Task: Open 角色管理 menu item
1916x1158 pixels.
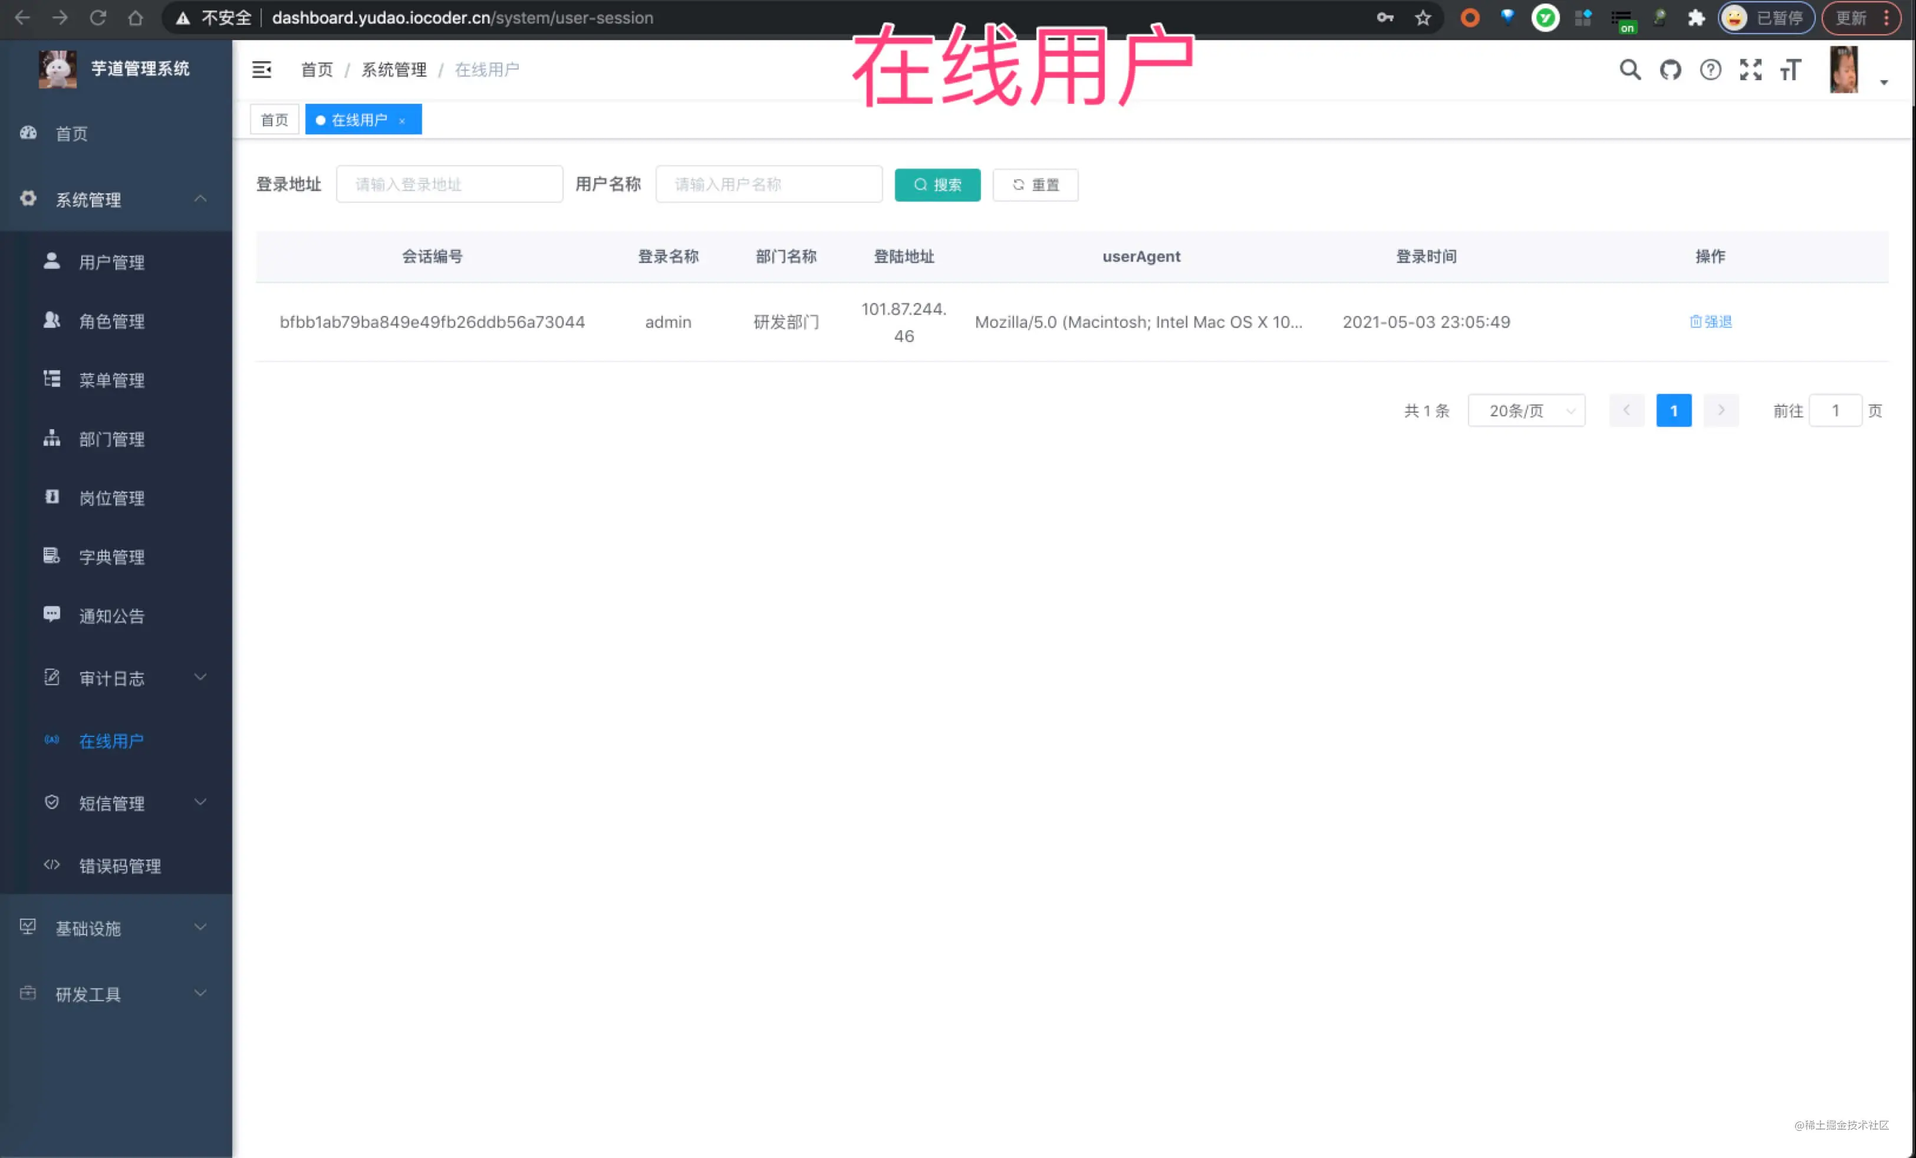Action: click(116, 321)
